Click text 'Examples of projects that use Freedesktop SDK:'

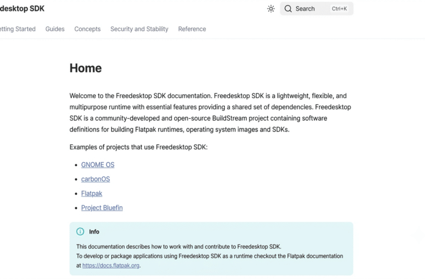[138, 147]
